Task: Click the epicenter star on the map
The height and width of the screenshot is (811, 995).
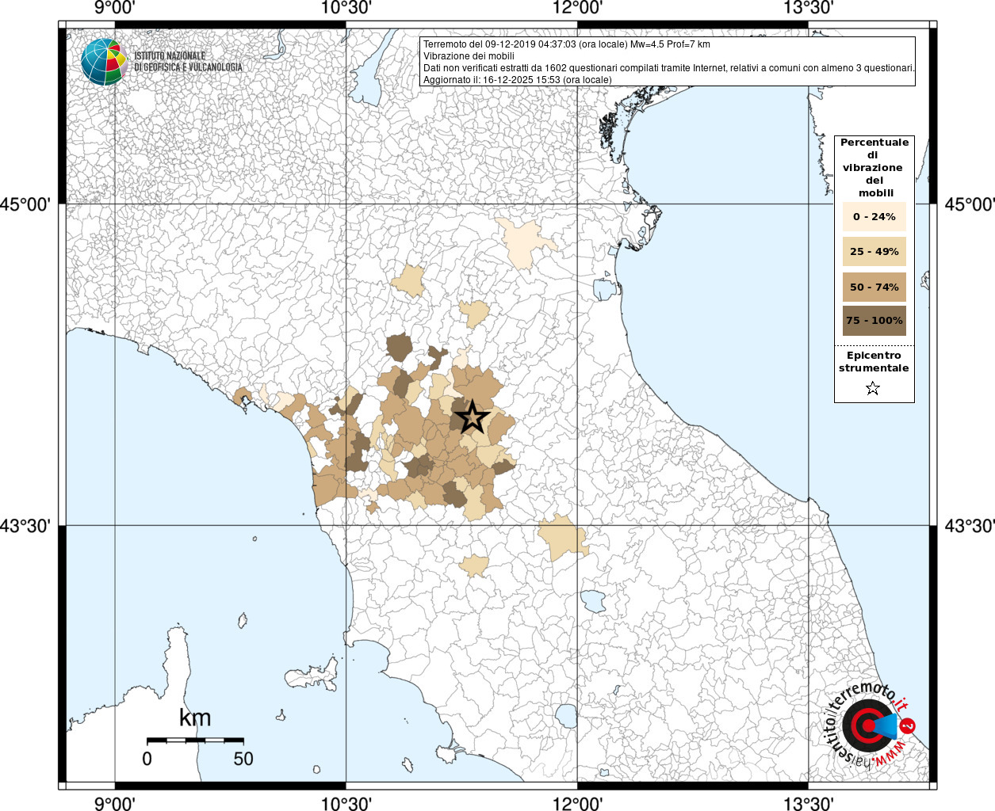Action: pyautogui.click(x=473, y=417)
